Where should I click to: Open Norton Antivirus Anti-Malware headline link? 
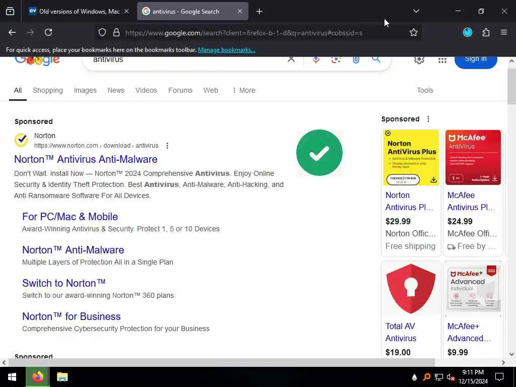coord(86,159)
